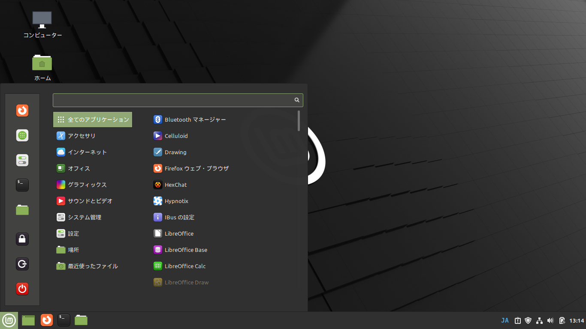The height and width of the screenshot is (329, 586).
Task: Launch HexChat from app list
Action: (x=223, y=185)
